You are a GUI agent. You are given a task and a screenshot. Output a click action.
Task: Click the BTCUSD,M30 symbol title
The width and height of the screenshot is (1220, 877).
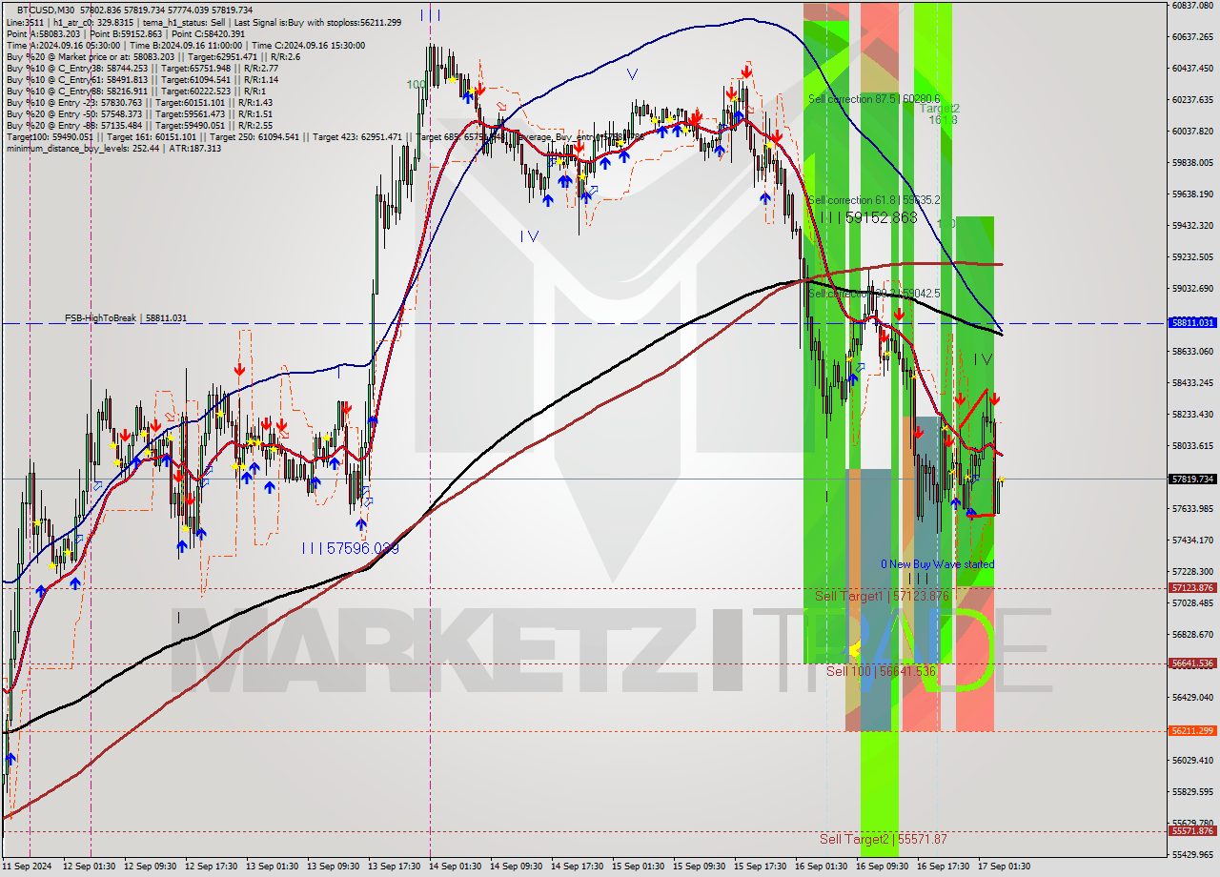pyautogui.click(x=47, y=10)
